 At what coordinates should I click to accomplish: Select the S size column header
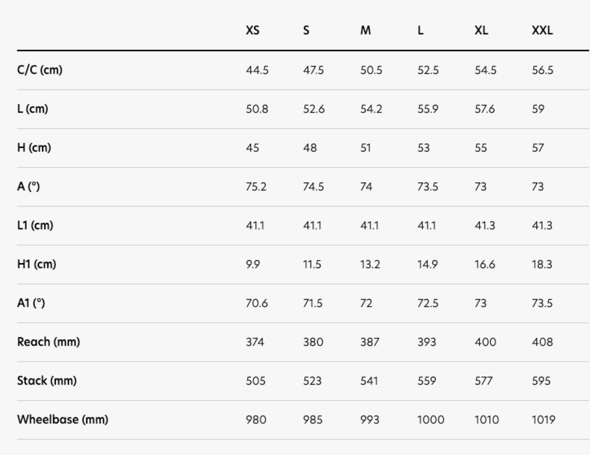tap(306, 30)
